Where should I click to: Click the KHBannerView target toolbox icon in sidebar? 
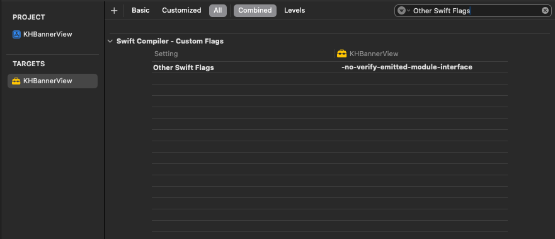click(16, 81)
